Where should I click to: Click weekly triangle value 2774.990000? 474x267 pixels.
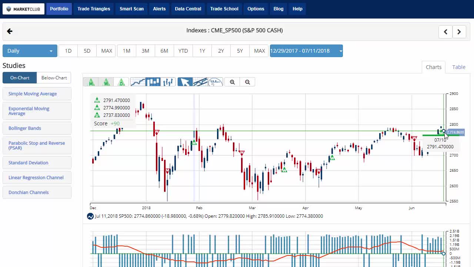(x=117, y=108)
